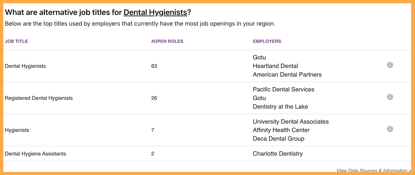Select Charlotte Dentistry employer
The image size is (415, 175).
(278, 154)
